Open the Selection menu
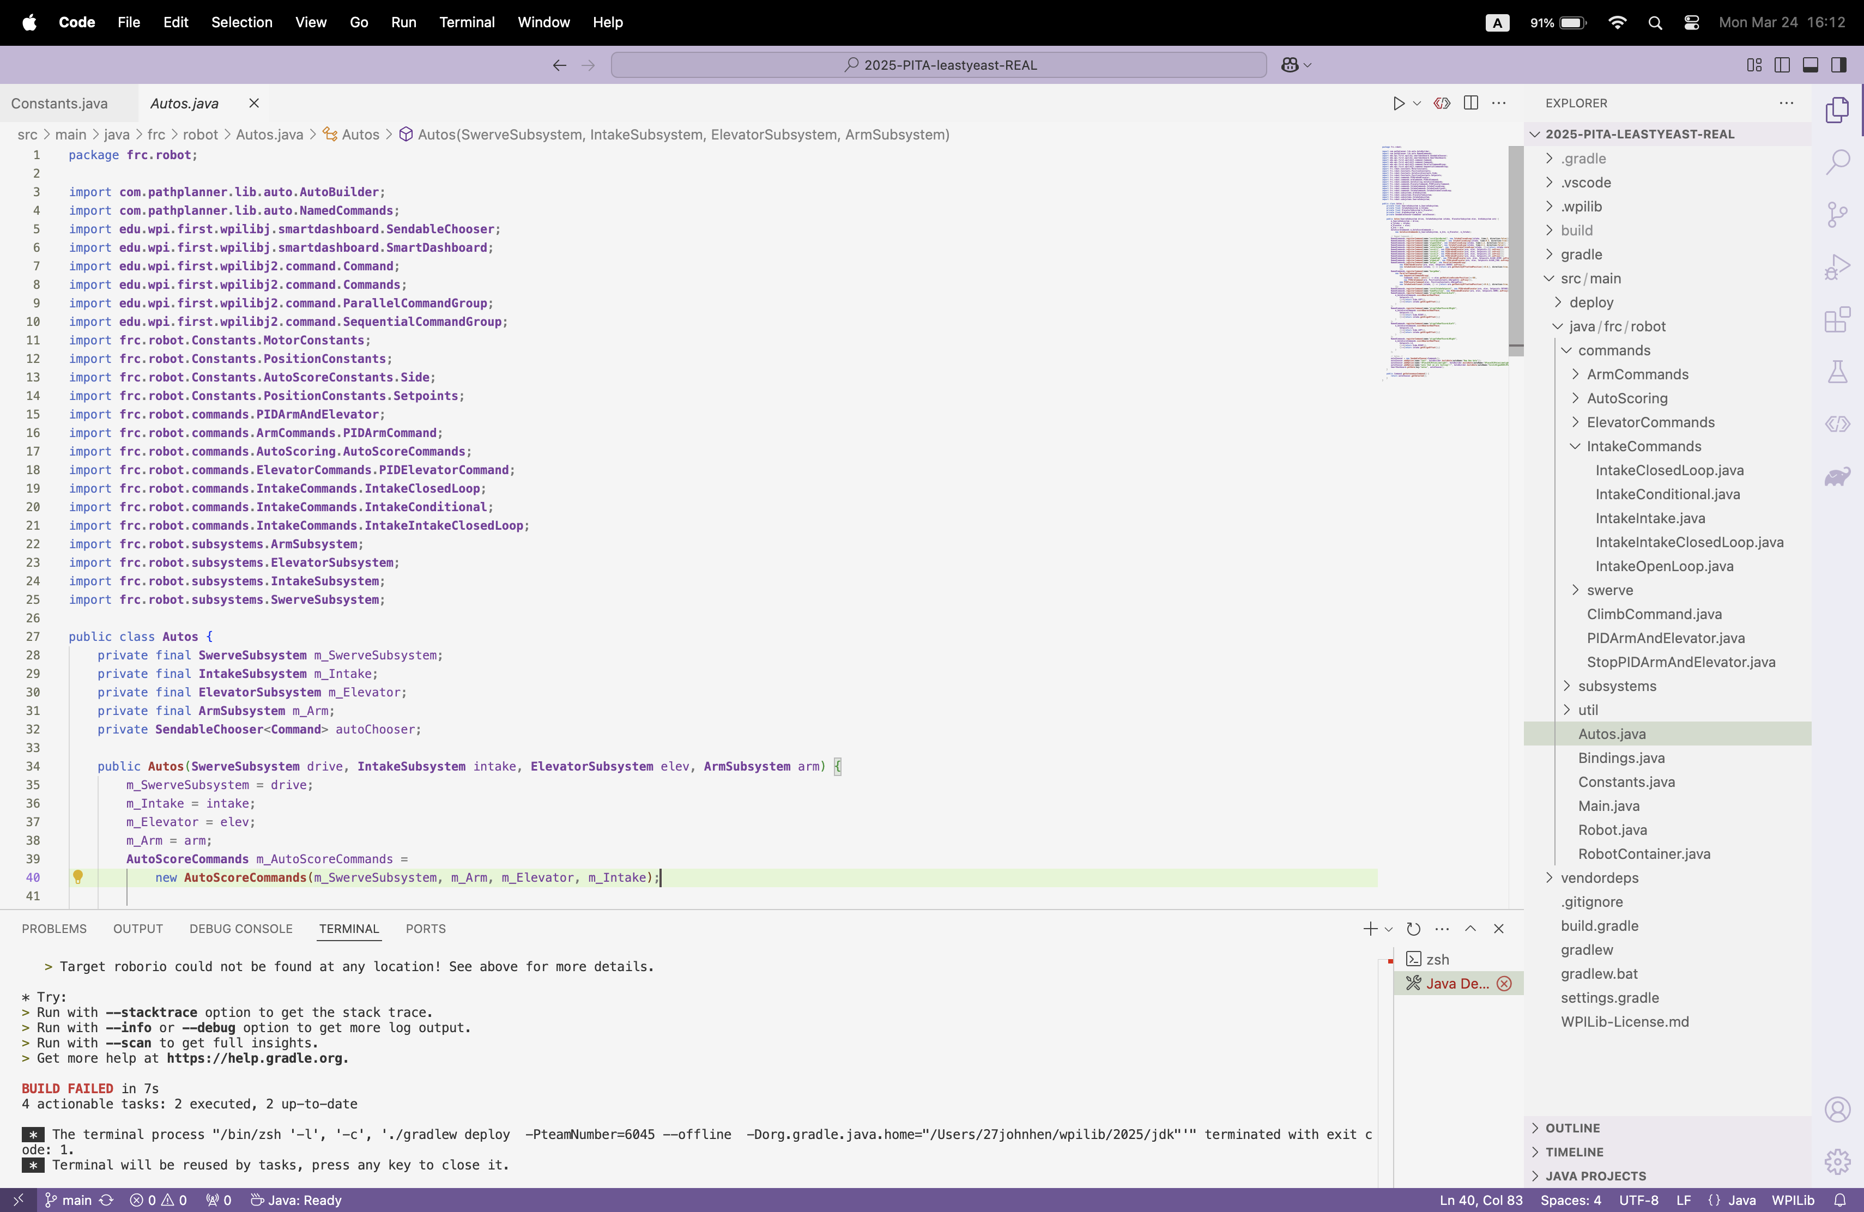Screen dimensions: 1864x1212 tap(241, 23)
